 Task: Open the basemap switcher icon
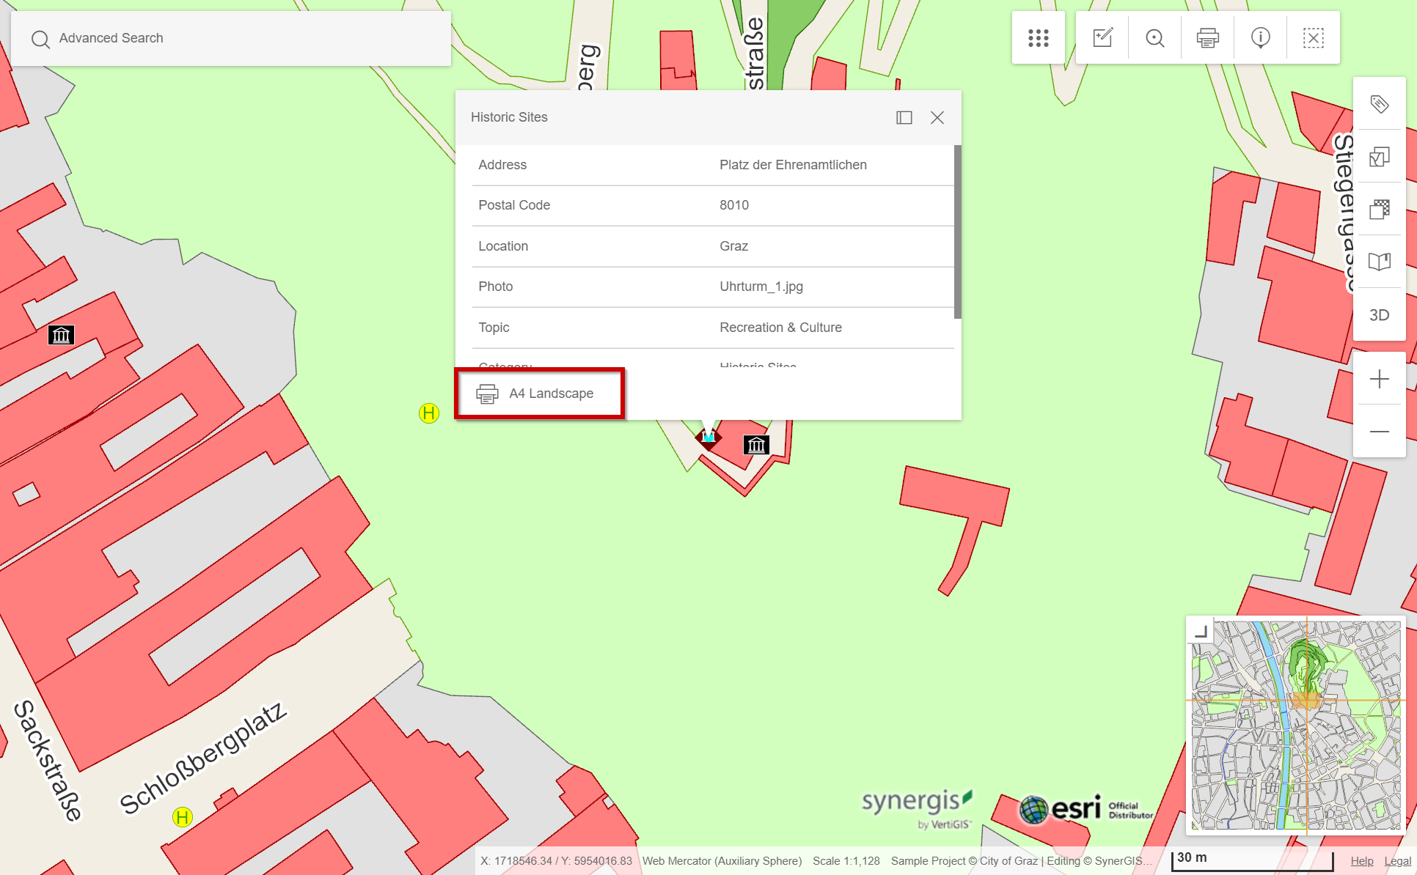1380,209
